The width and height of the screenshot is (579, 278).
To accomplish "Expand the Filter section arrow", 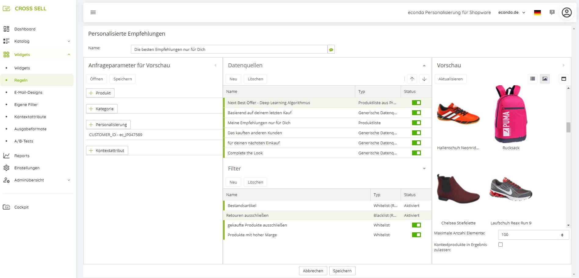I will click(x=424, y=169).
